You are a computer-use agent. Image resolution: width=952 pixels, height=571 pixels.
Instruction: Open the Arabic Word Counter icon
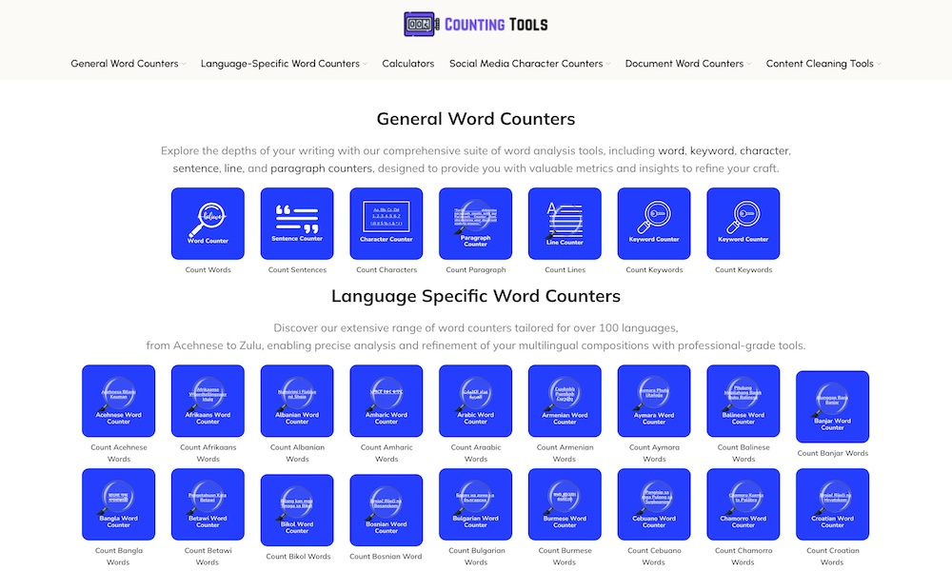[475, 401]
